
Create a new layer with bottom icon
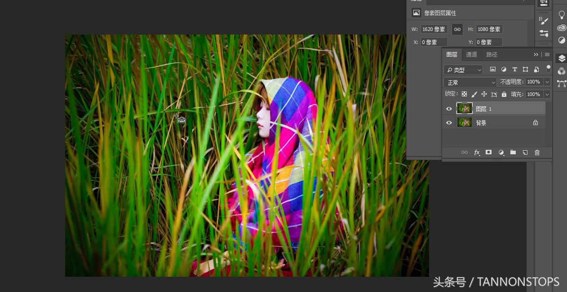tap(525, 153)
